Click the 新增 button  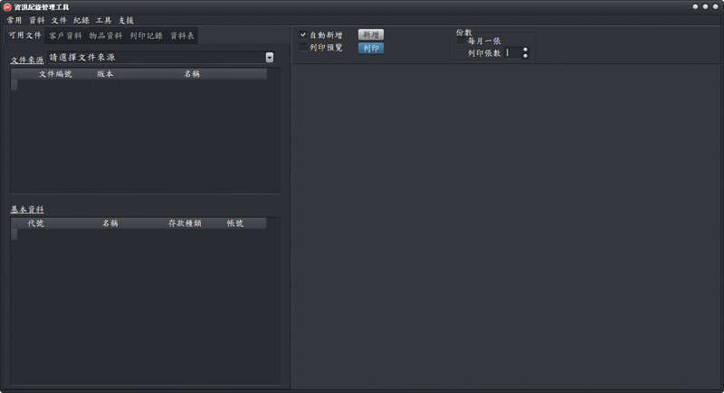coord(371,34)
